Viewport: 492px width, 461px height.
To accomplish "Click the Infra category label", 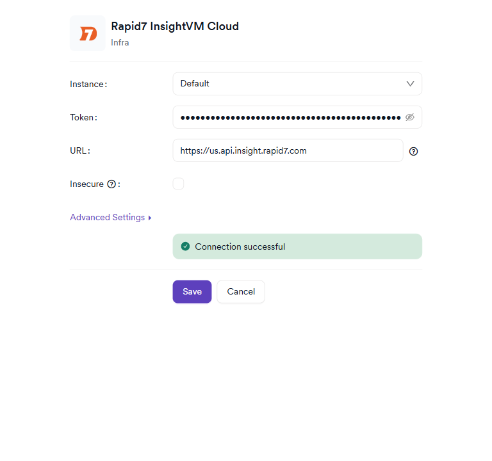I will coord(120,43).
